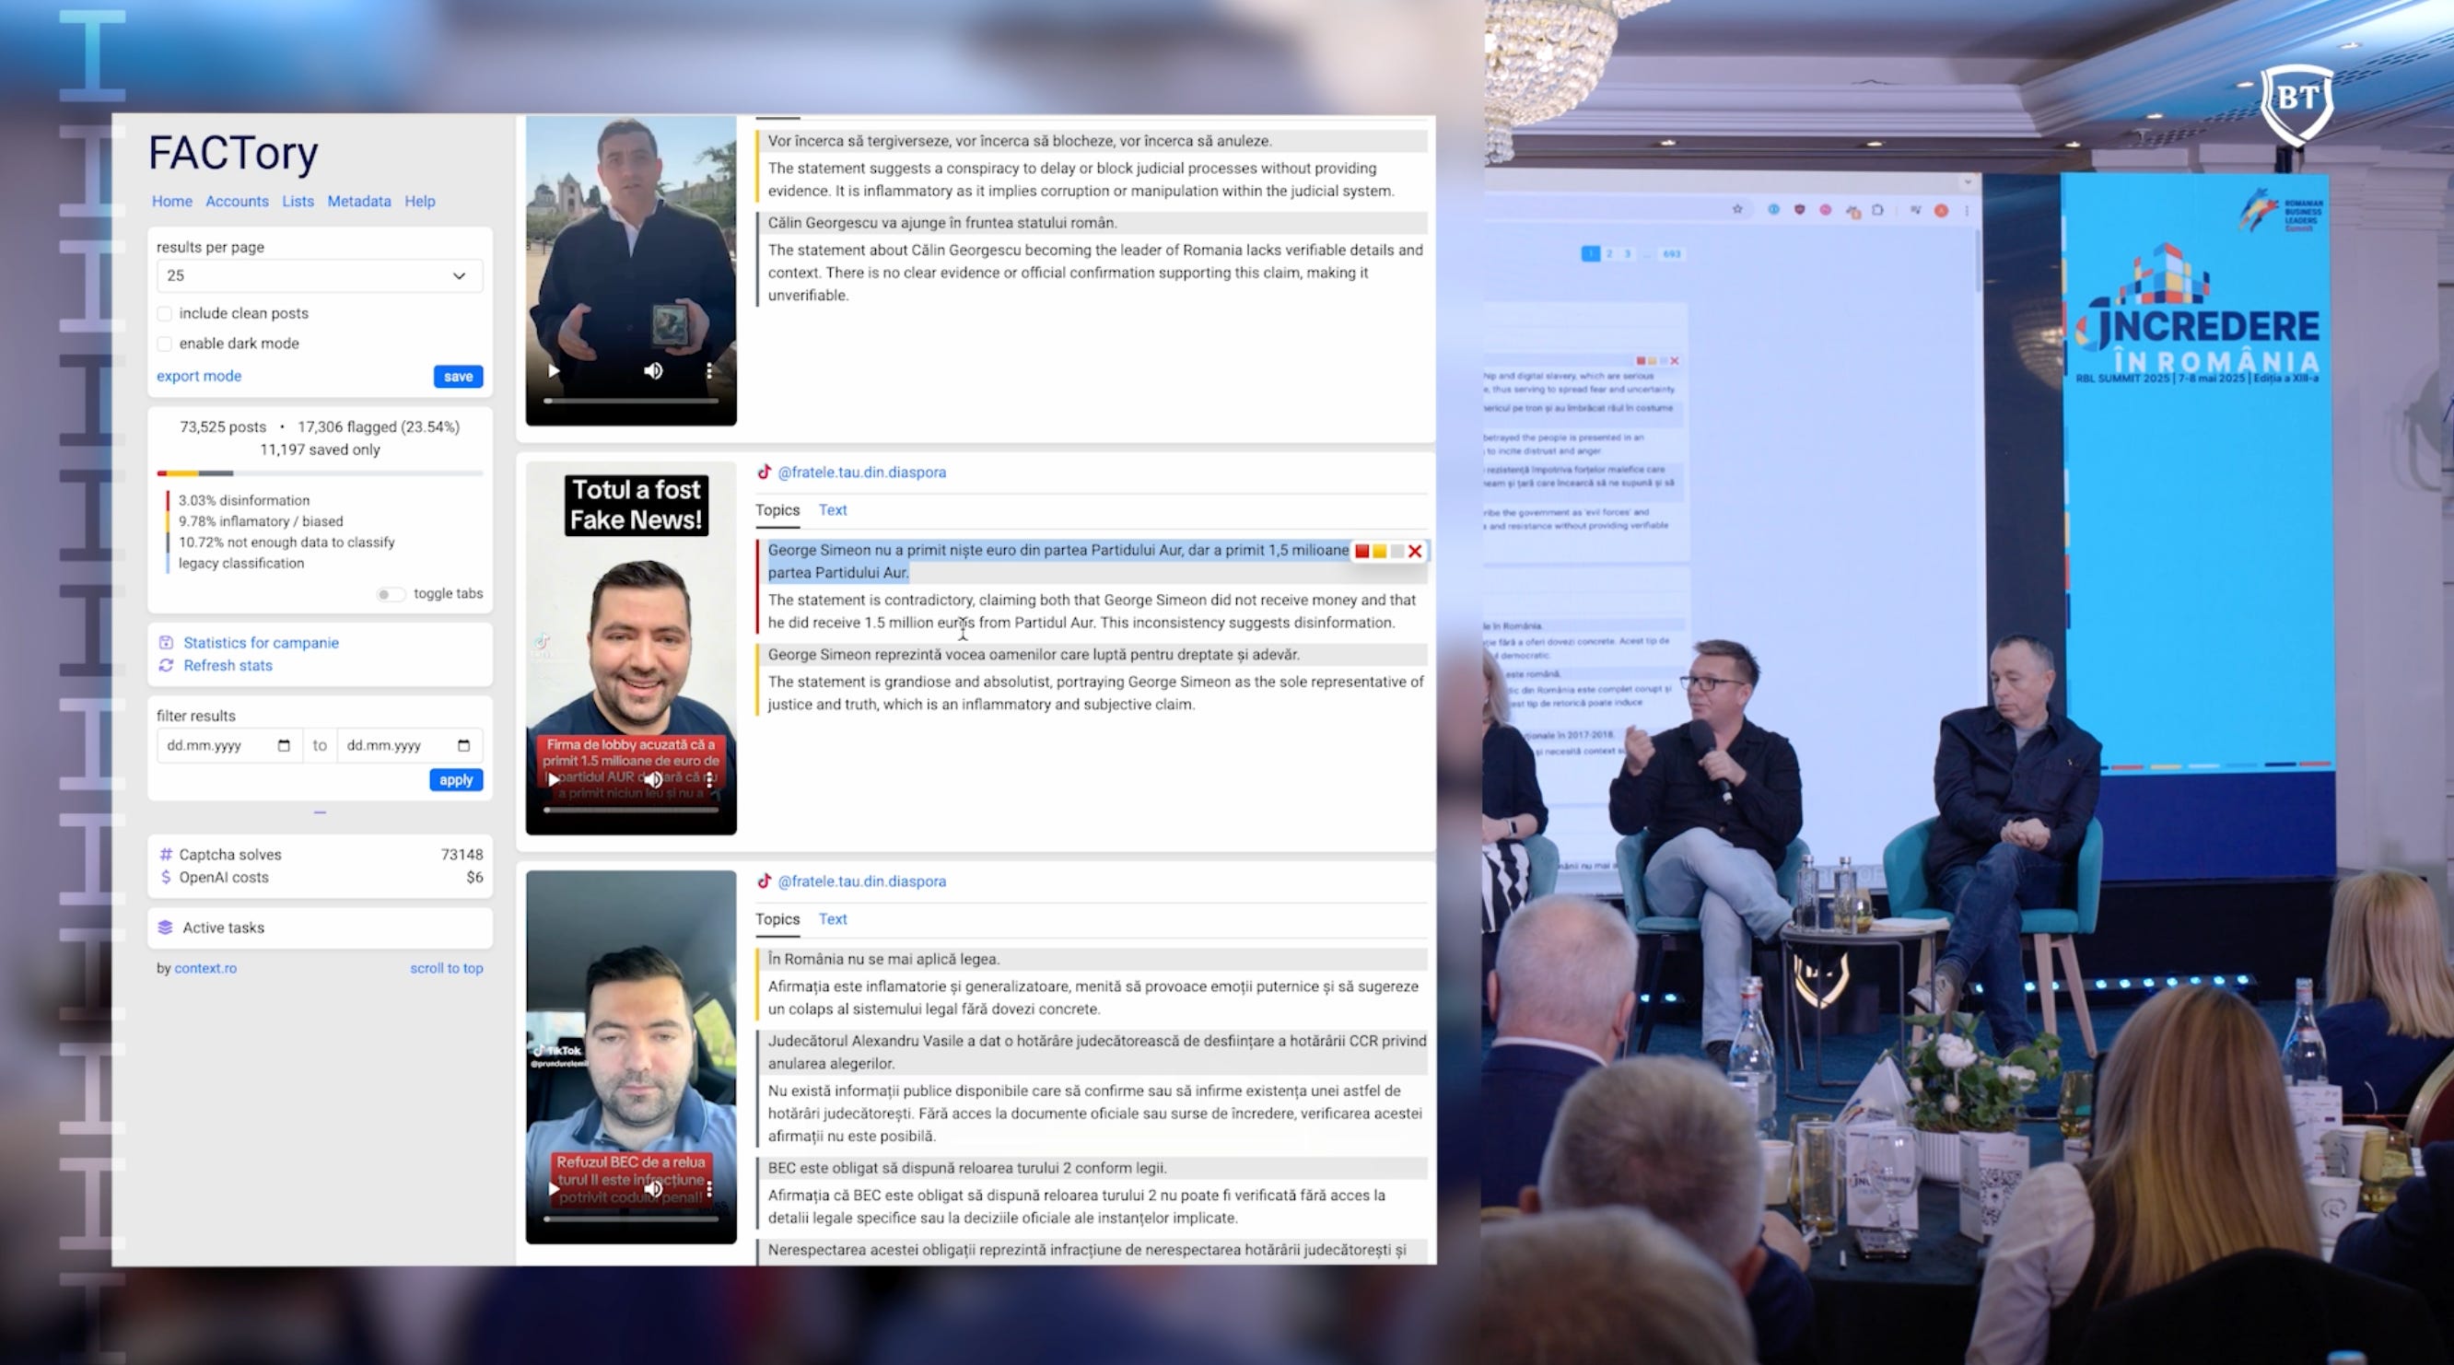Click the Active tasks layers icon

(165, 927)
